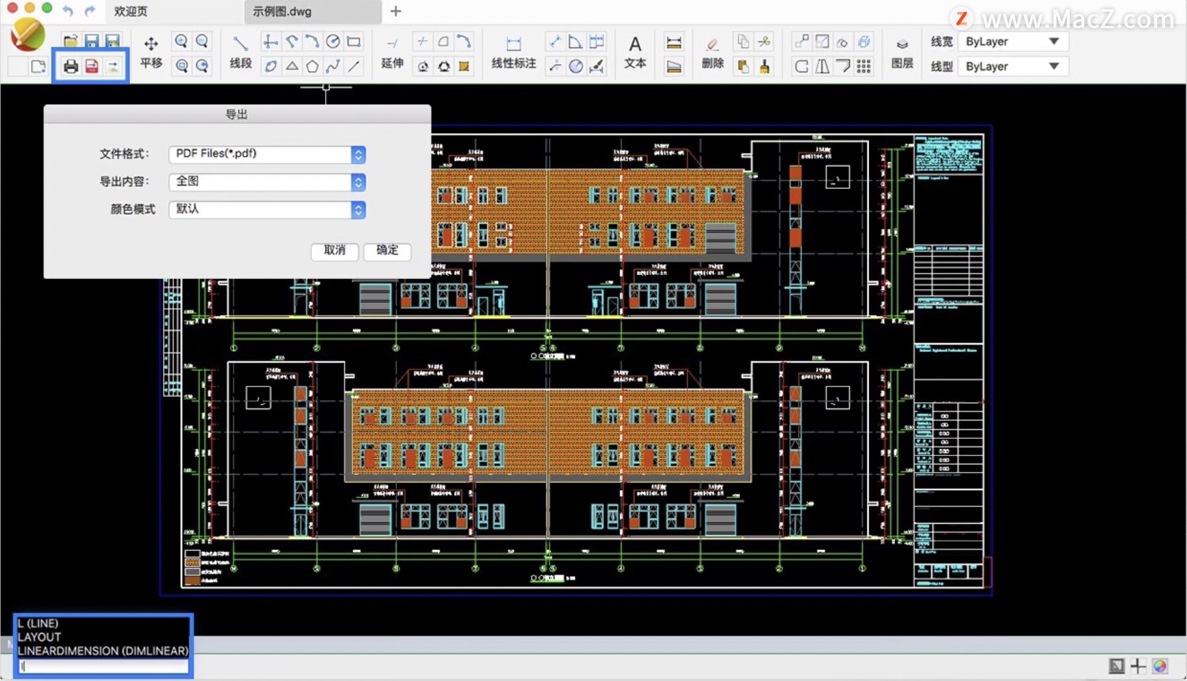Select the Extend (延伸) tool
The width and height of the screenshot is (1187, 681).
click(x=392, y=52)
